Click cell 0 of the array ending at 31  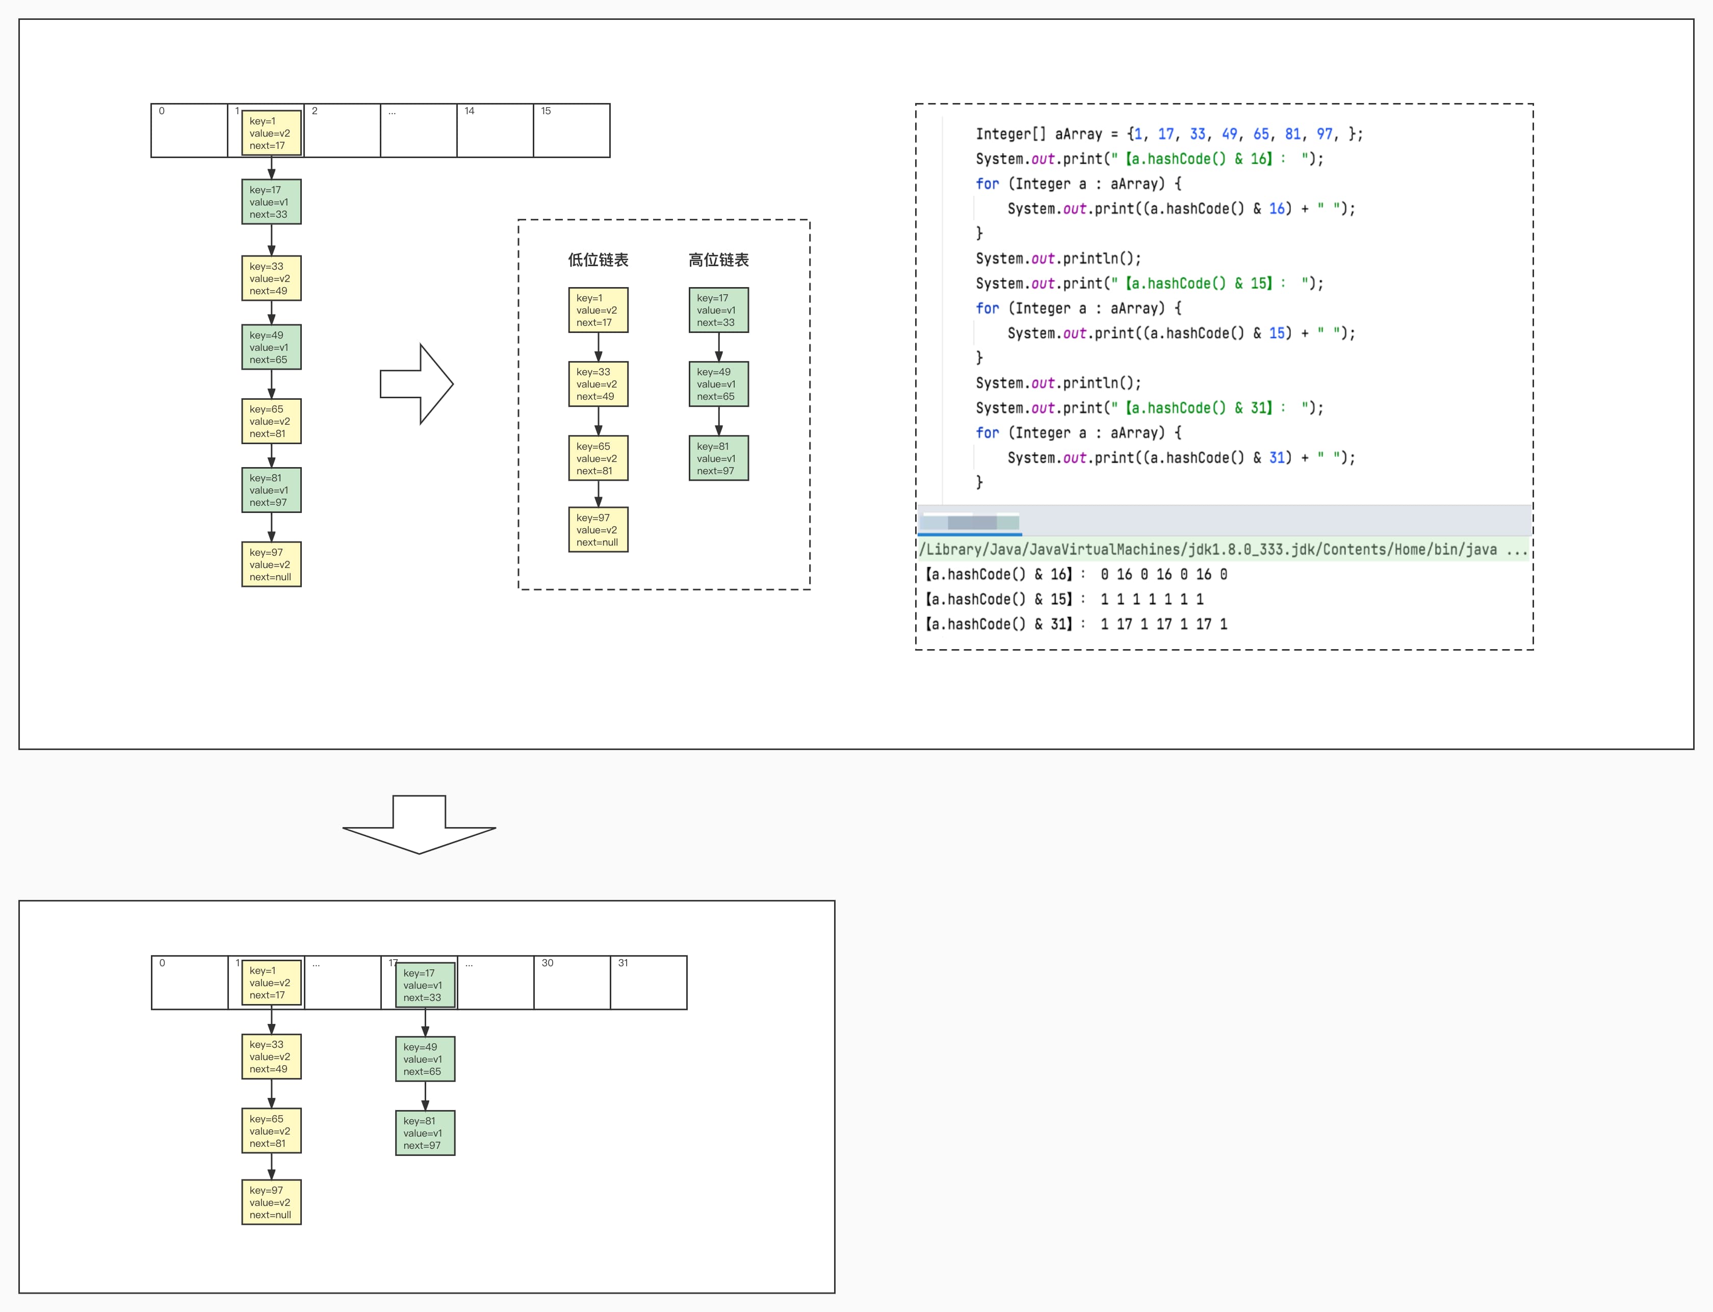190,983
